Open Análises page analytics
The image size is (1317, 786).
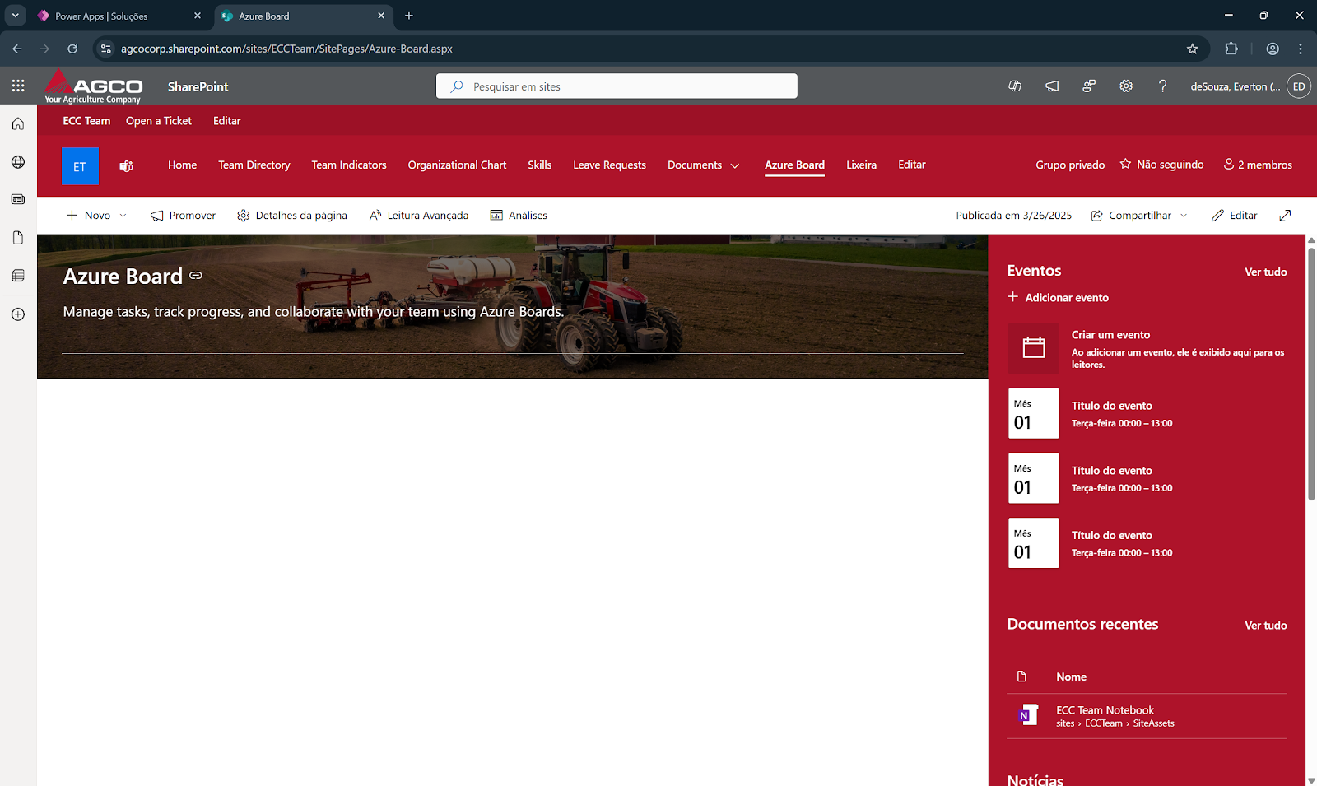coord(519,216)
